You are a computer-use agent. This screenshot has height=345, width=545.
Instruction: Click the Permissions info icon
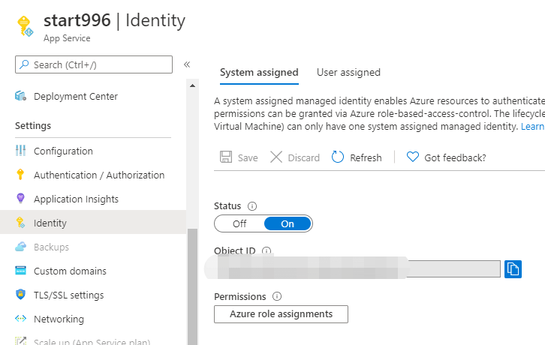coord(277,296)
